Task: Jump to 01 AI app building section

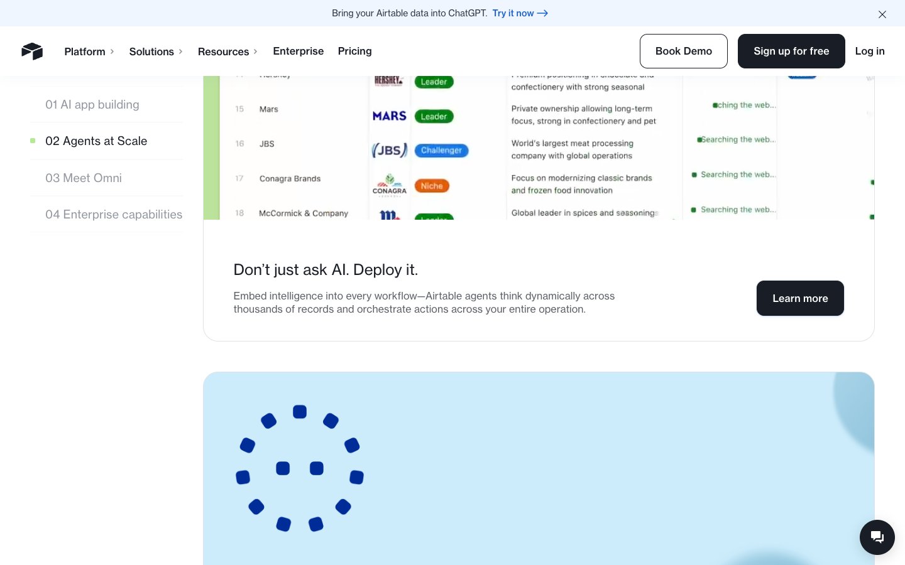Action: pyautogui.click(x=92, y=105)
